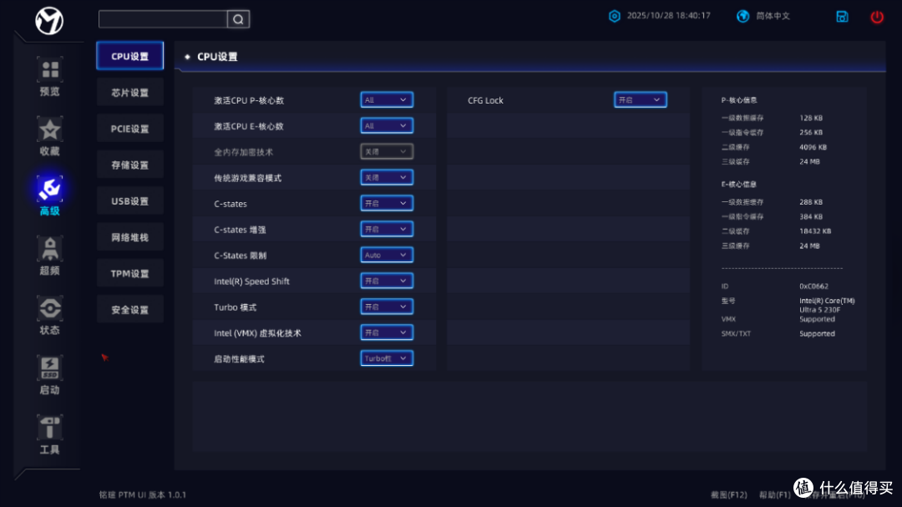The image size is (902, 507).
Task: Open 激活CPU P-核心数 dropdown
Action: (387, 100)
